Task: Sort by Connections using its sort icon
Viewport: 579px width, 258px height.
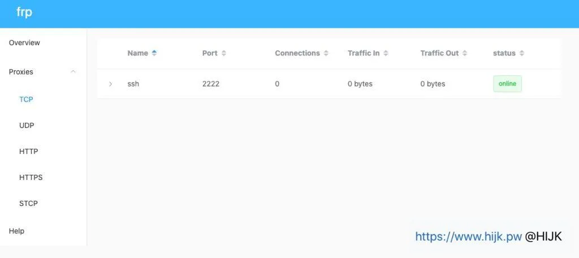Action: (x=326, y=53)
